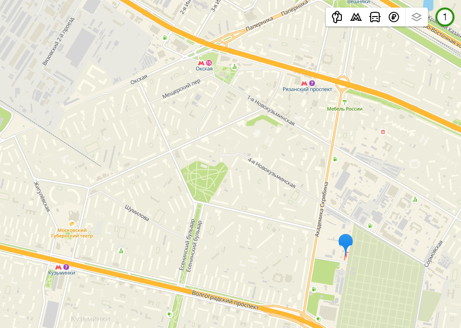
Task: Click the Кузьминки district name label
Action: (x=91, y=319)
